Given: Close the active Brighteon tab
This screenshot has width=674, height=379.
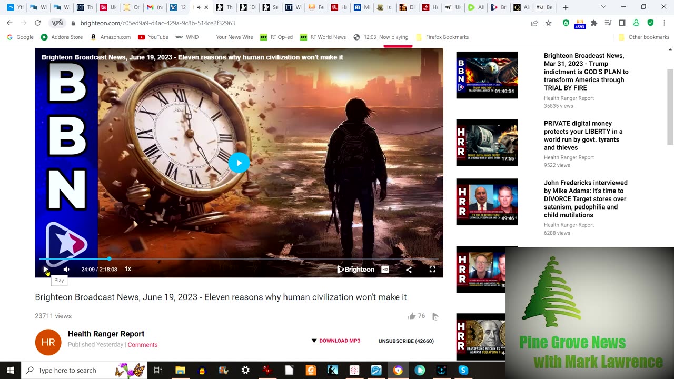Looking at the screenshot, I should click(x=206, y=7).
